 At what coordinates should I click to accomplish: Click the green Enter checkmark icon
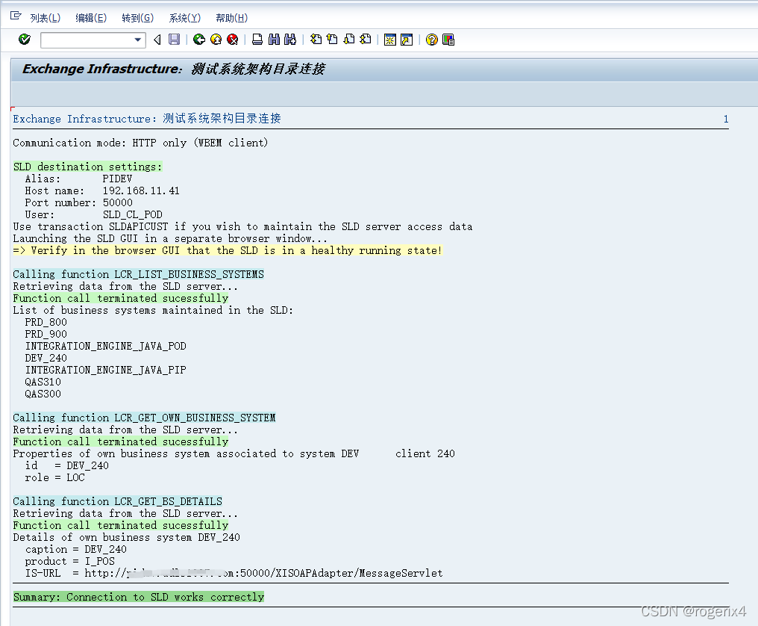coord(25,40)
